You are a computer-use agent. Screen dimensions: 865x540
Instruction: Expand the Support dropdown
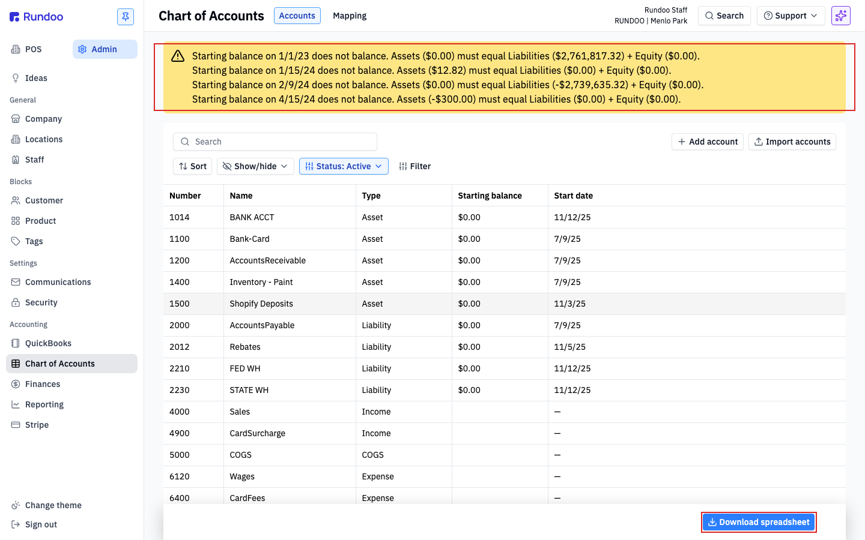[x=791, y=16]
